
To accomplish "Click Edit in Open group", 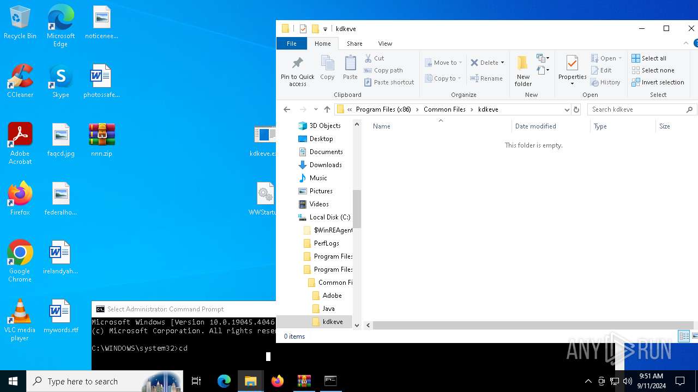I will pos(601,70).
